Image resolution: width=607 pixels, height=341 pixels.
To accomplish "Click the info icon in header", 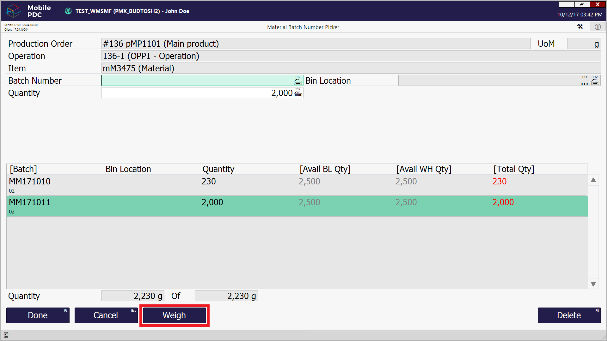I will click(x=598, y=27).
